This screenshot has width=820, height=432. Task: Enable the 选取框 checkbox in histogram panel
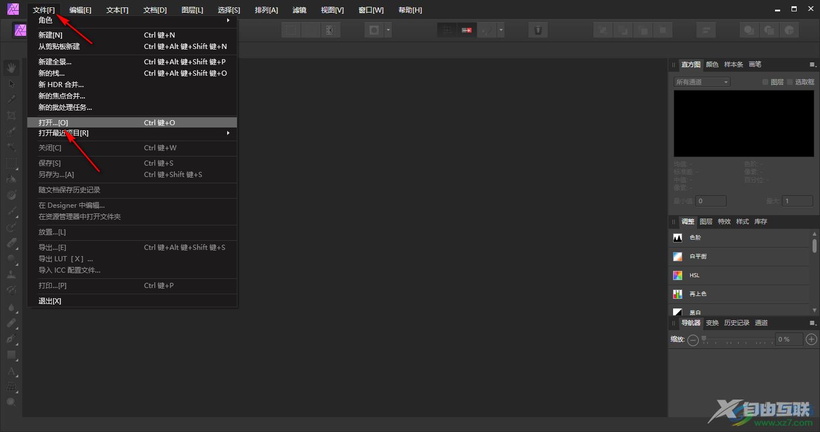click(790, 82)
